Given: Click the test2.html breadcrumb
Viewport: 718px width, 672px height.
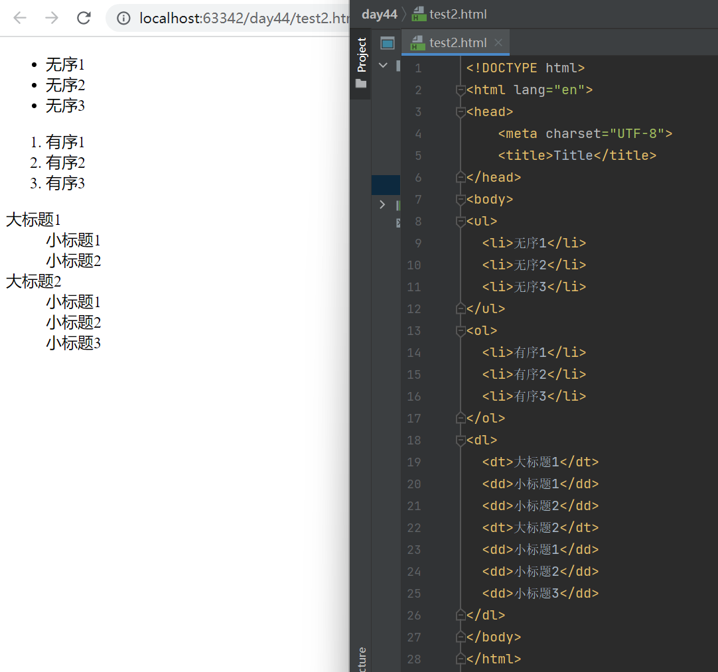Looking at the screenshot, I should pos(449,14).
